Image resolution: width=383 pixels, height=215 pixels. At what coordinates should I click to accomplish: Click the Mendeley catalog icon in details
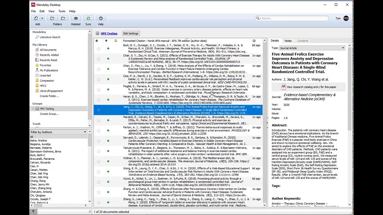[283, 87]
